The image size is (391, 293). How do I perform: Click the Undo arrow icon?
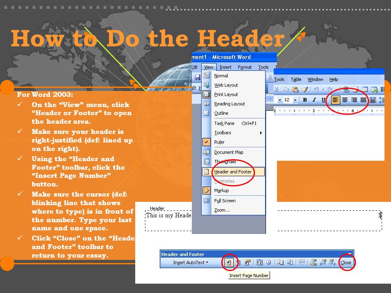click(x=316, y=90)
